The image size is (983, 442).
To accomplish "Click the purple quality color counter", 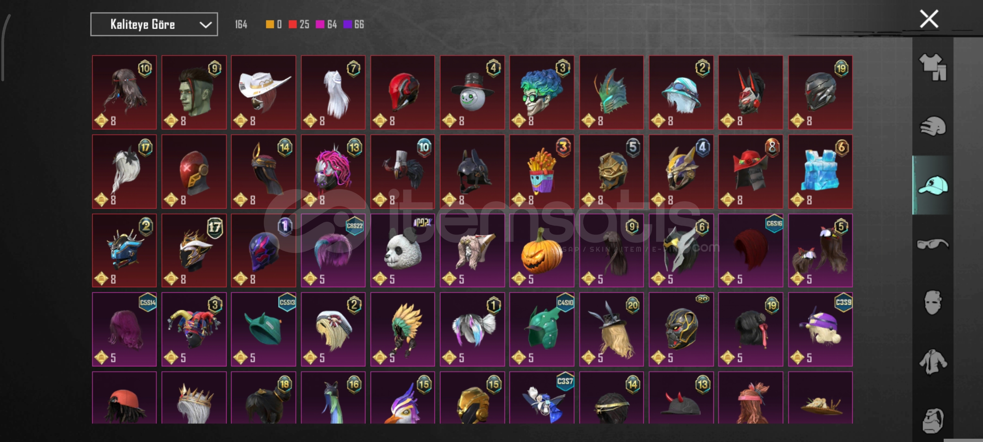I will [354, 25].
